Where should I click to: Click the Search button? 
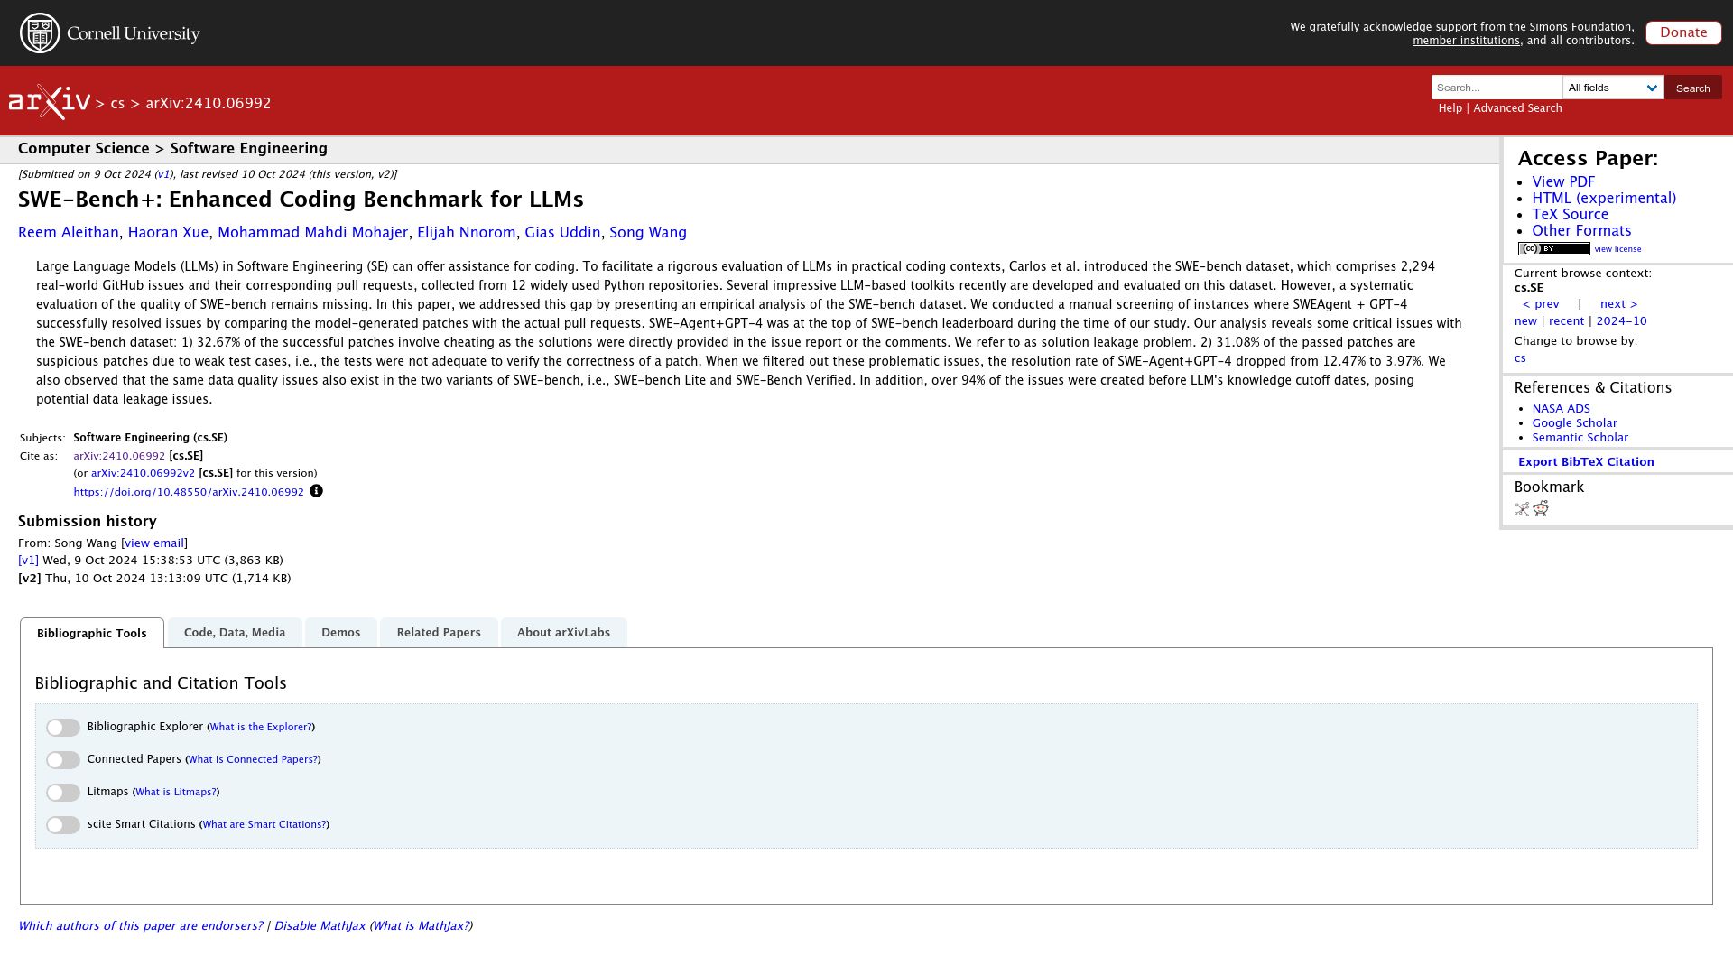point(1692,88)
